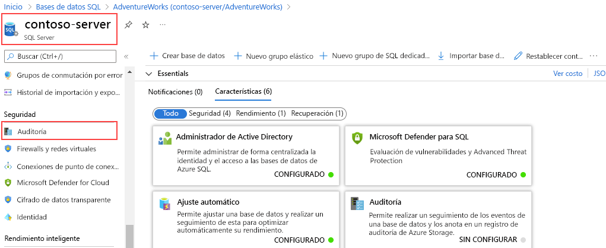The height and width of the screenshot is (248, 606).
Task: Click the pencil icon for Restablecer contraseña
Action: coord(518,56)
